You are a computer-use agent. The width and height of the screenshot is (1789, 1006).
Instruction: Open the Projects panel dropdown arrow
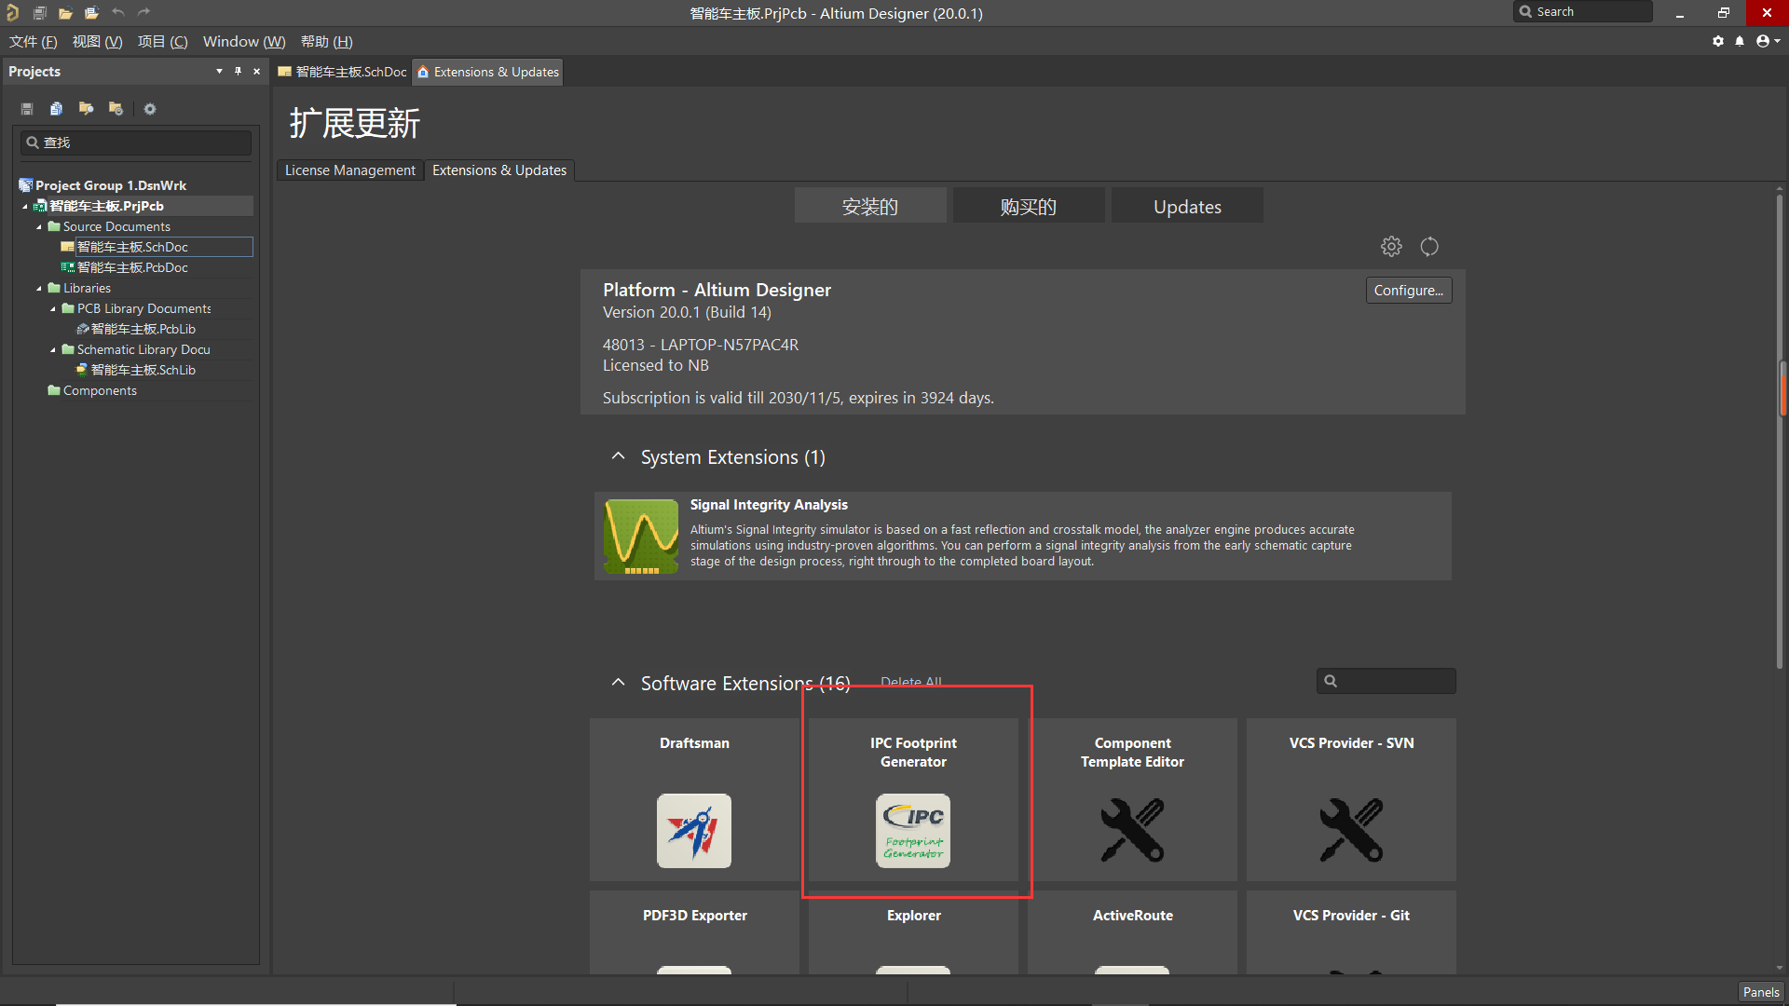tap(219, 72)
